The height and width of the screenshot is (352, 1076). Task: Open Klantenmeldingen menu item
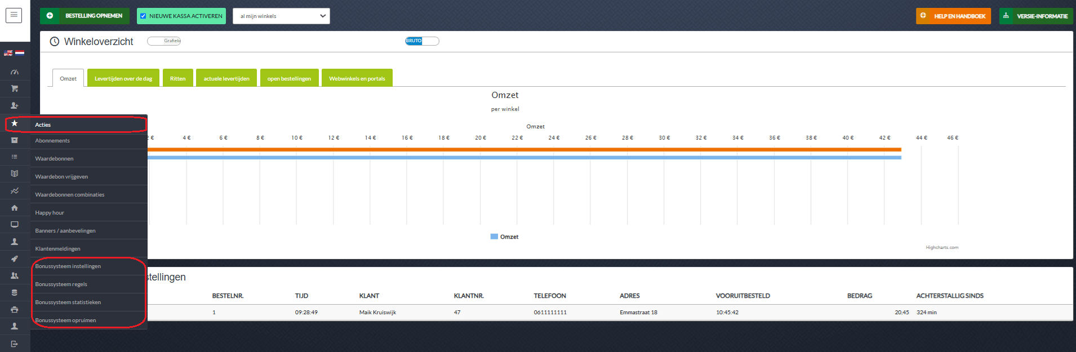click(x=89, y=249)
